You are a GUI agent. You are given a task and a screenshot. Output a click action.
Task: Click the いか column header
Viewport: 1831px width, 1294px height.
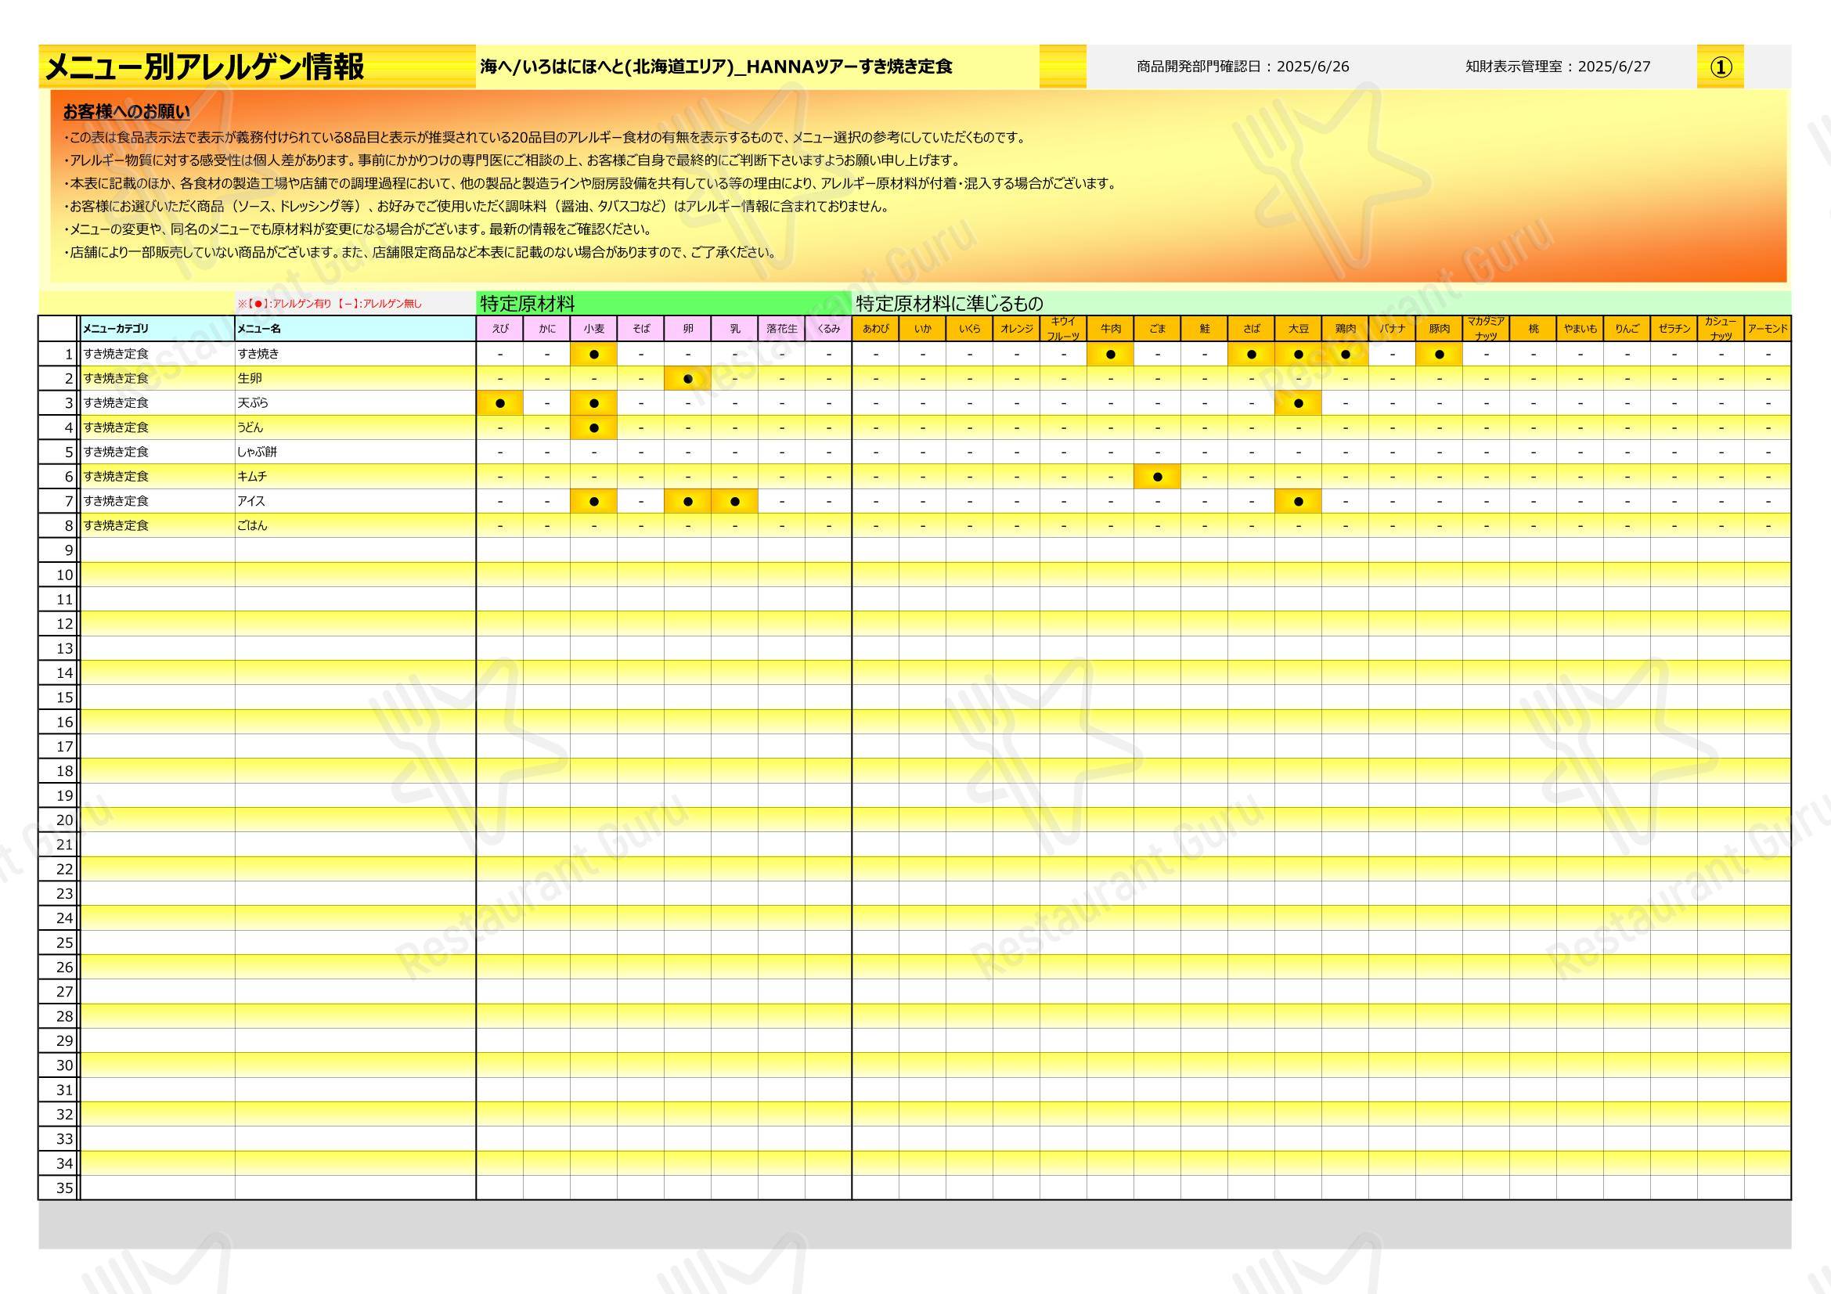(923, 329)
